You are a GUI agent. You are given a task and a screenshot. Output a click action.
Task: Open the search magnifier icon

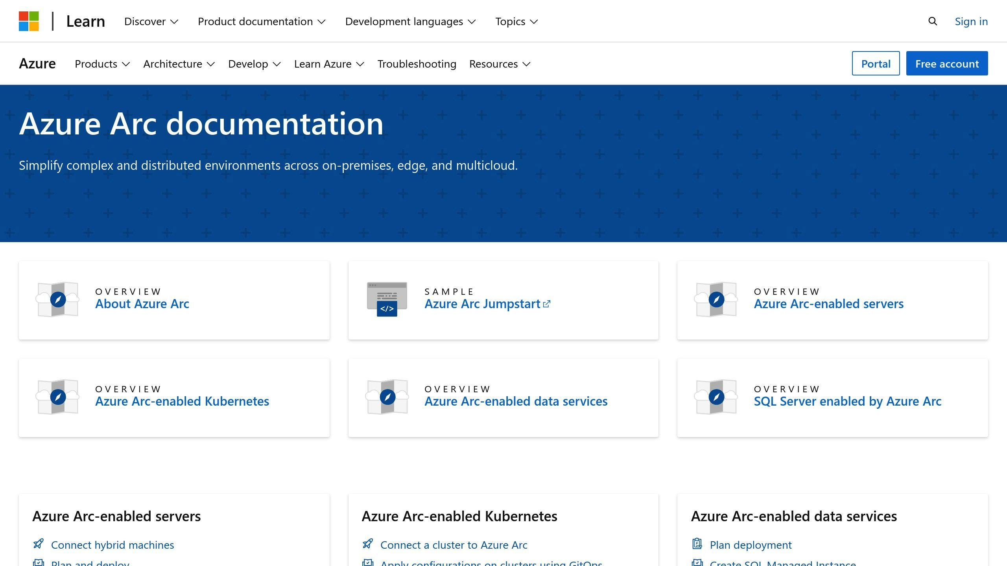[x=933, y=21]
